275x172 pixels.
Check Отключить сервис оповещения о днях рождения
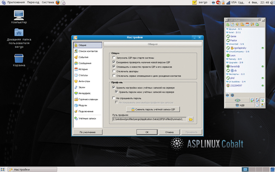(x=114, y=76)
